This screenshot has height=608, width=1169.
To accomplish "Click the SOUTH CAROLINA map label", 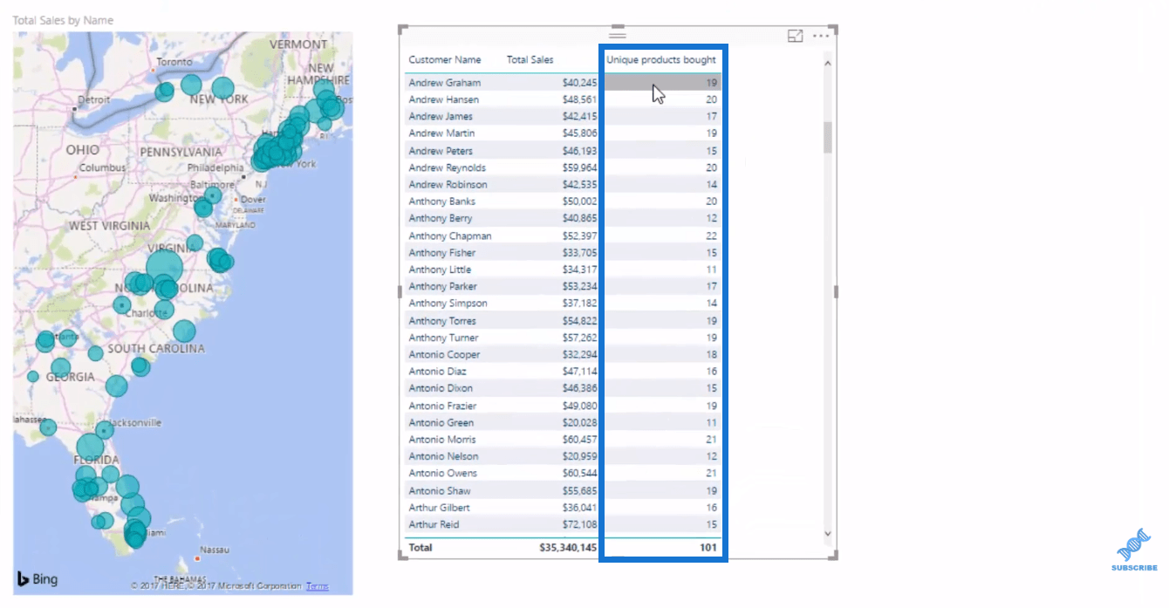I will click(x=156, y=349).
